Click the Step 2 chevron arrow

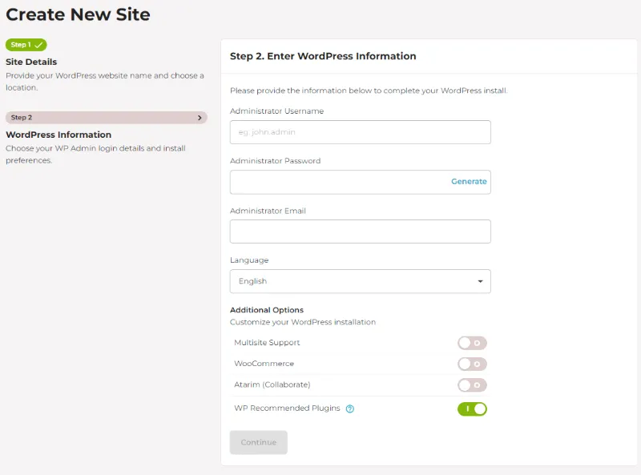[x=199, y=118]
